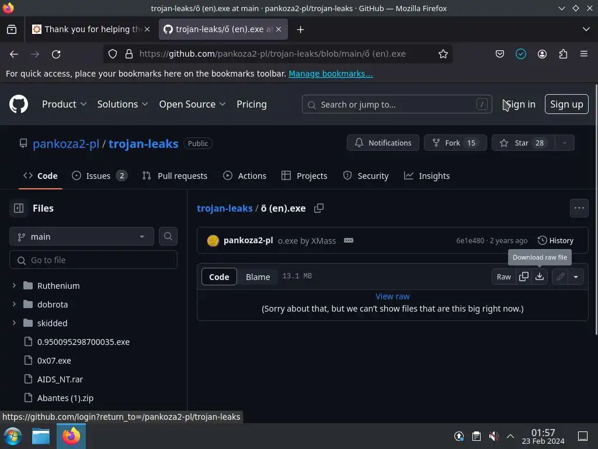
Task: Open the file History link
Action: tap(555, 240)
